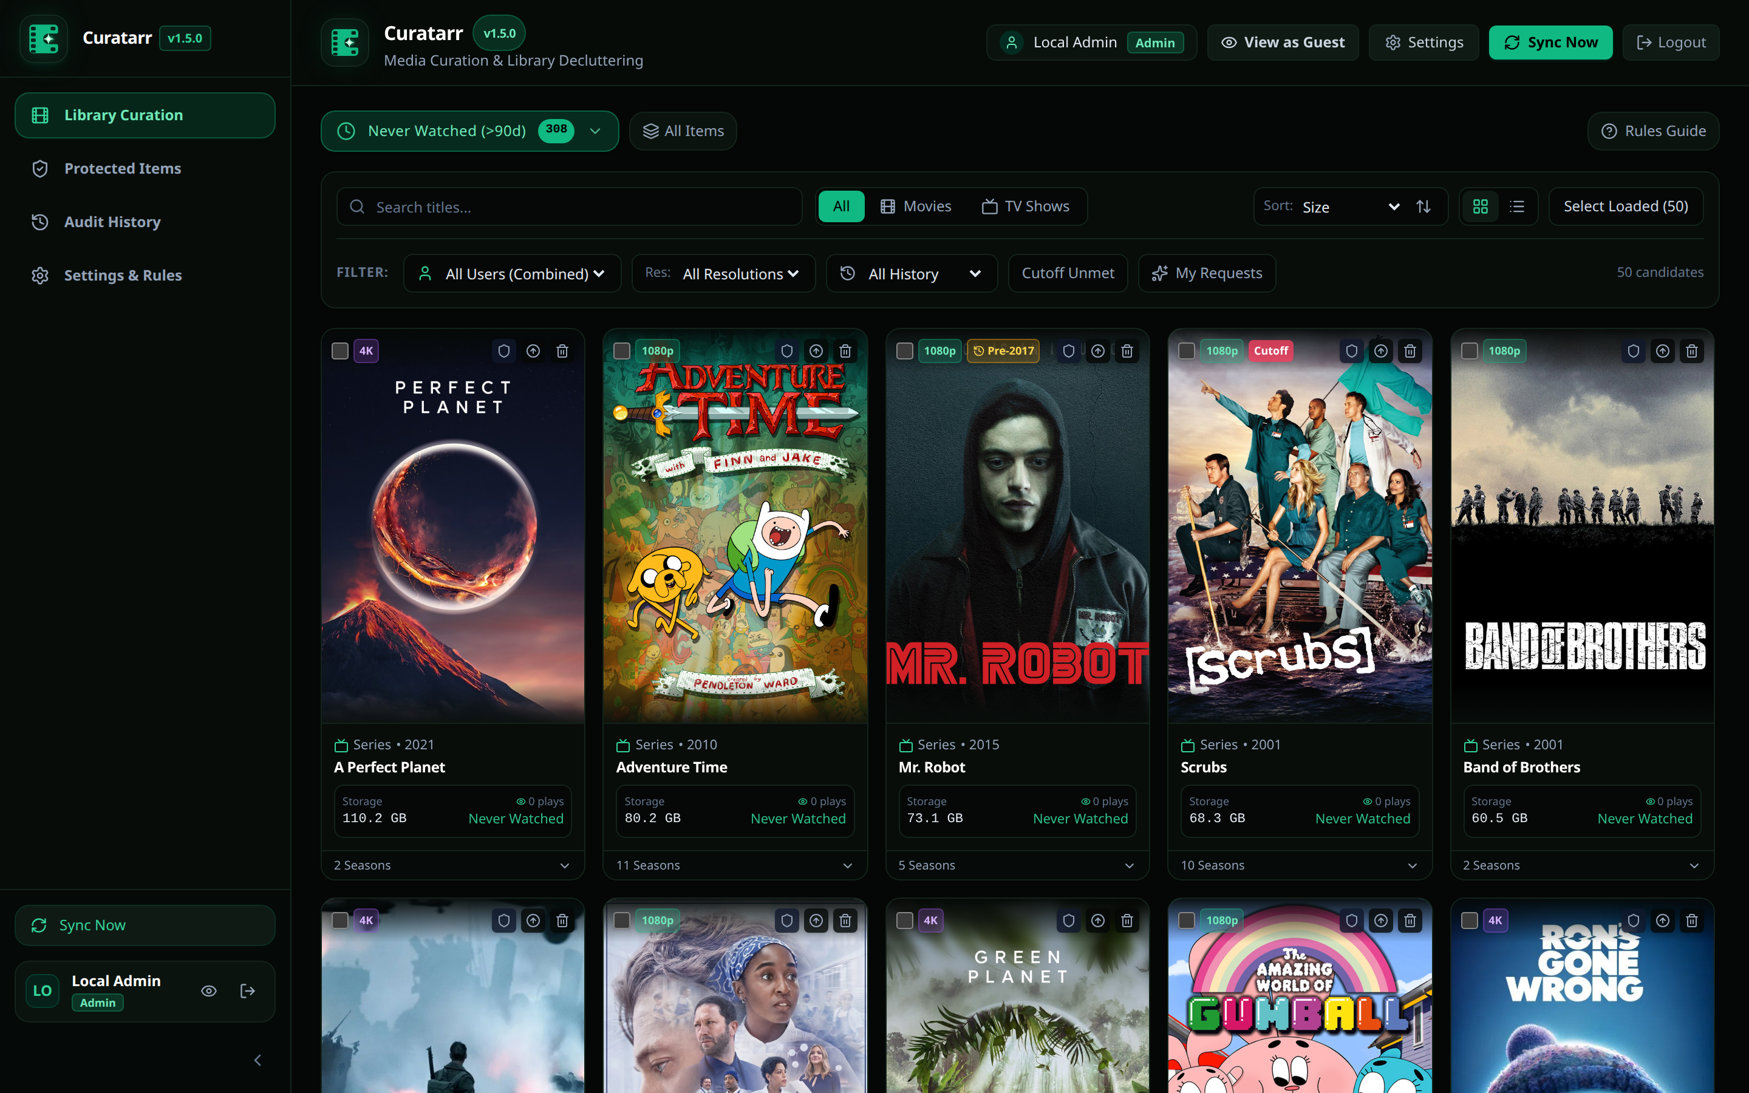The image size is (1749, 1093).
Task: Open the Mr. Robot poster thumbnail
Action: click(x=1018, y=526)
